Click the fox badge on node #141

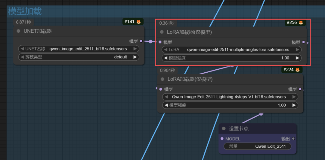(138, 22)
